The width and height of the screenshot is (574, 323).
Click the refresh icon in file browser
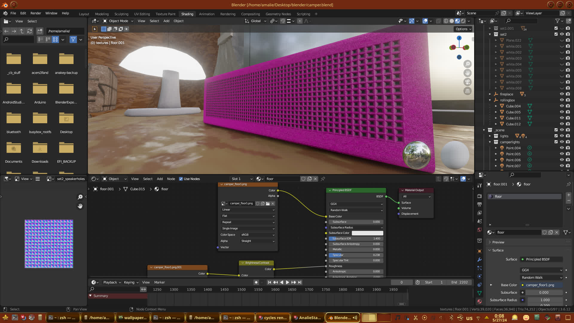pyautogui.click(x=29, y=31)
